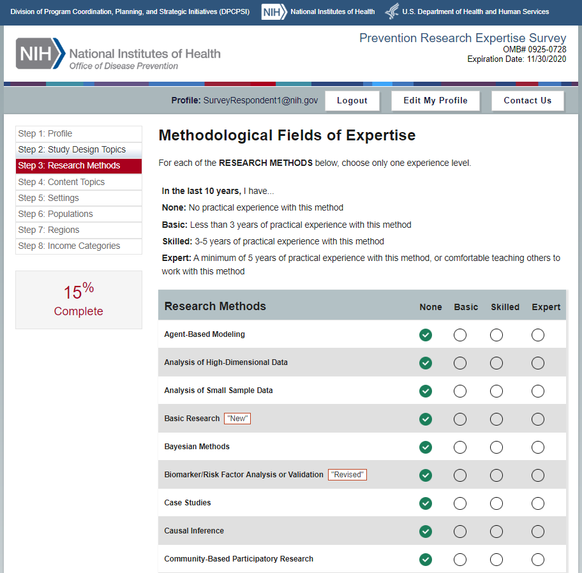The width and height of the screenshot is (582, 573).
Task: Open the Contact Us button
Action: 527,101
